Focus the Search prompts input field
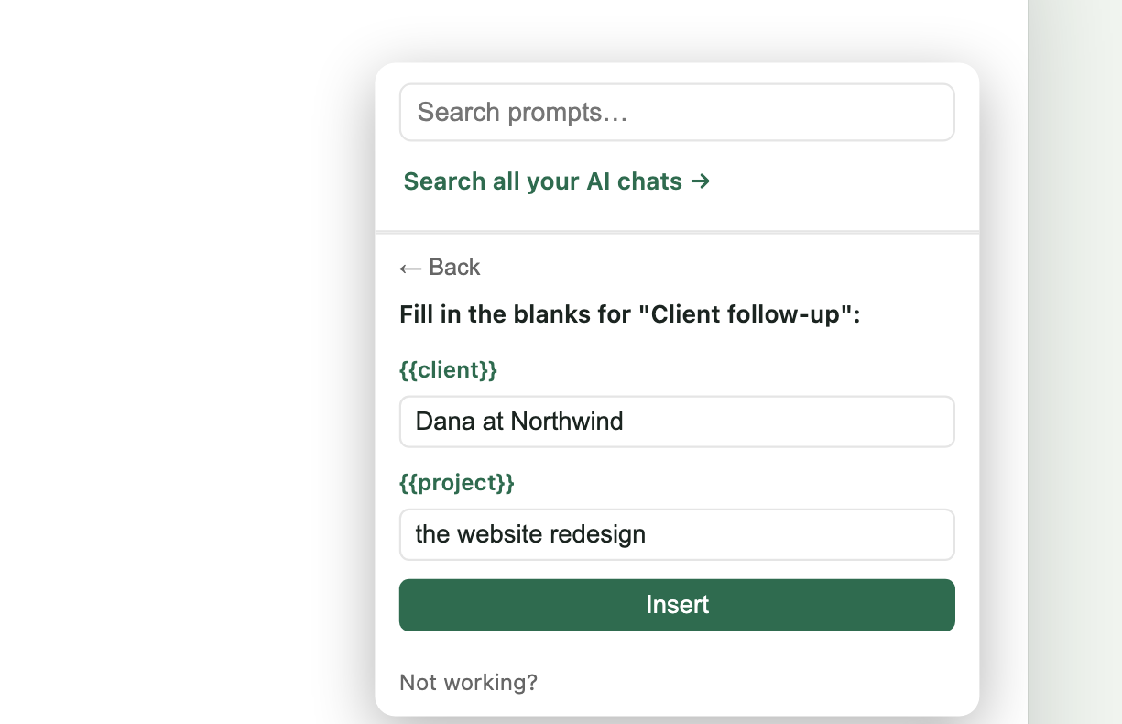 677,113
